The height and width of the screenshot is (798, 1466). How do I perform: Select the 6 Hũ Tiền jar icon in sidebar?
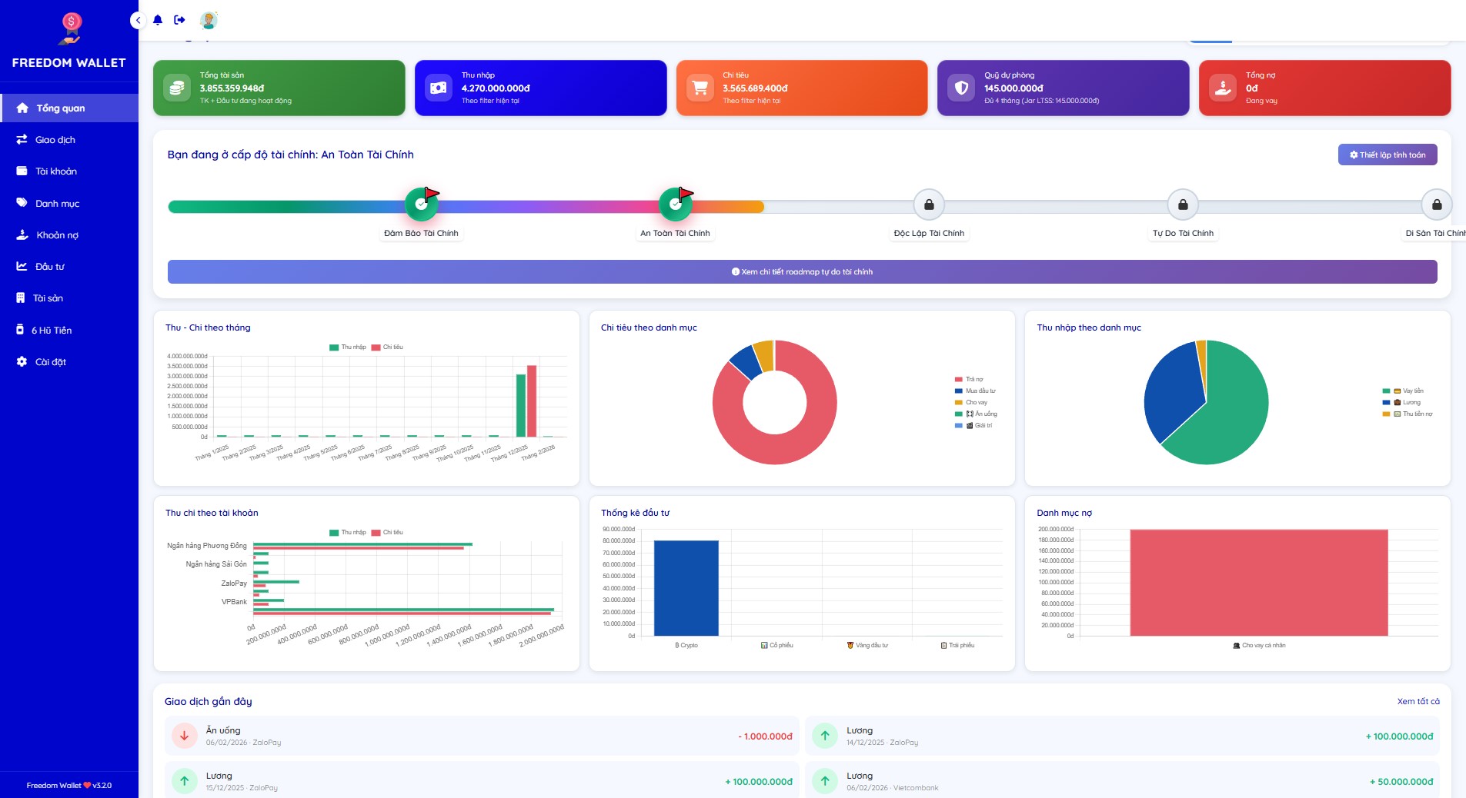click(x=21, y=329)
